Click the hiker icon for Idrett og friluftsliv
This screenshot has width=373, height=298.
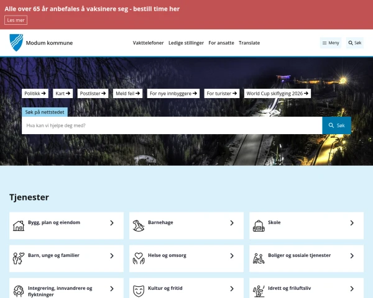259,291
